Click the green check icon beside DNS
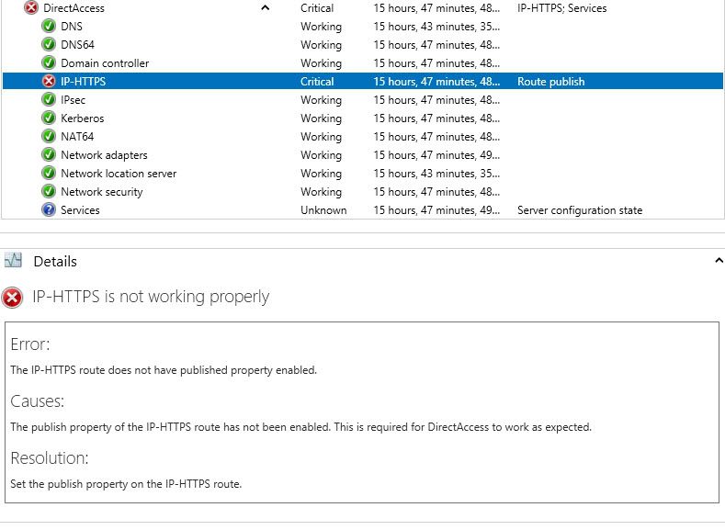This screenshot has height=530, width=725. pyautogui.click(x=49, y=27)
